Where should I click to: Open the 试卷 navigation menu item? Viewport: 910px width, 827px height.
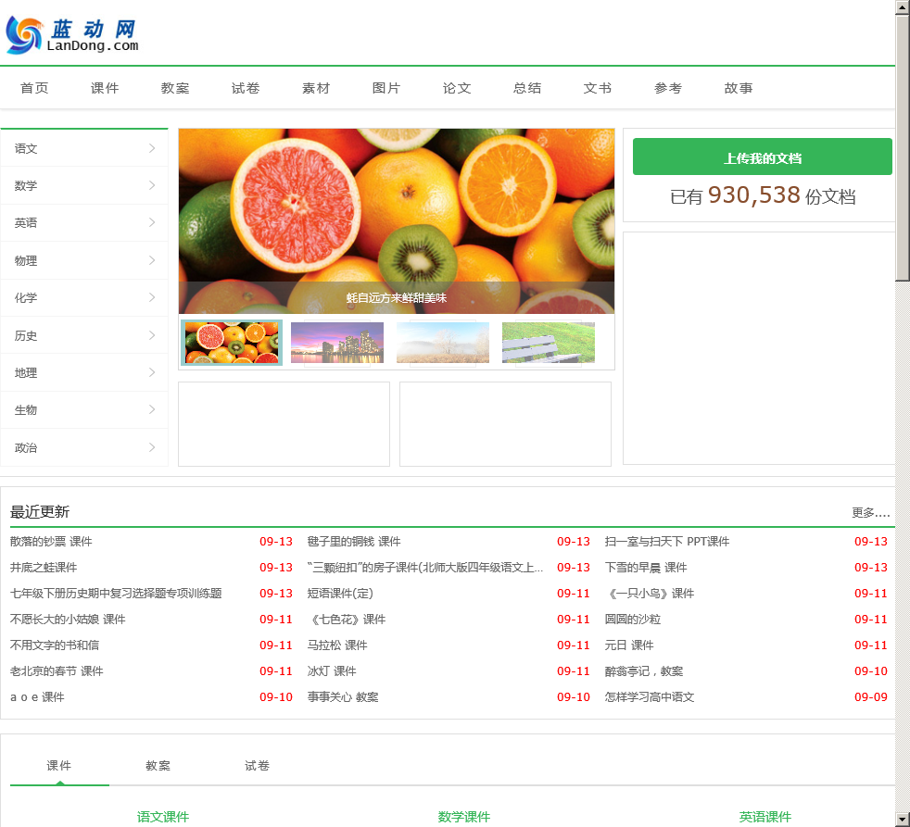point(246,88)
